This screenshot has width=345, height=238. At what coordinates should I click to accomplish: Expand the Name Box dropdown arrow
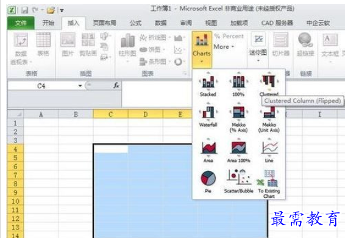[80, 86]
